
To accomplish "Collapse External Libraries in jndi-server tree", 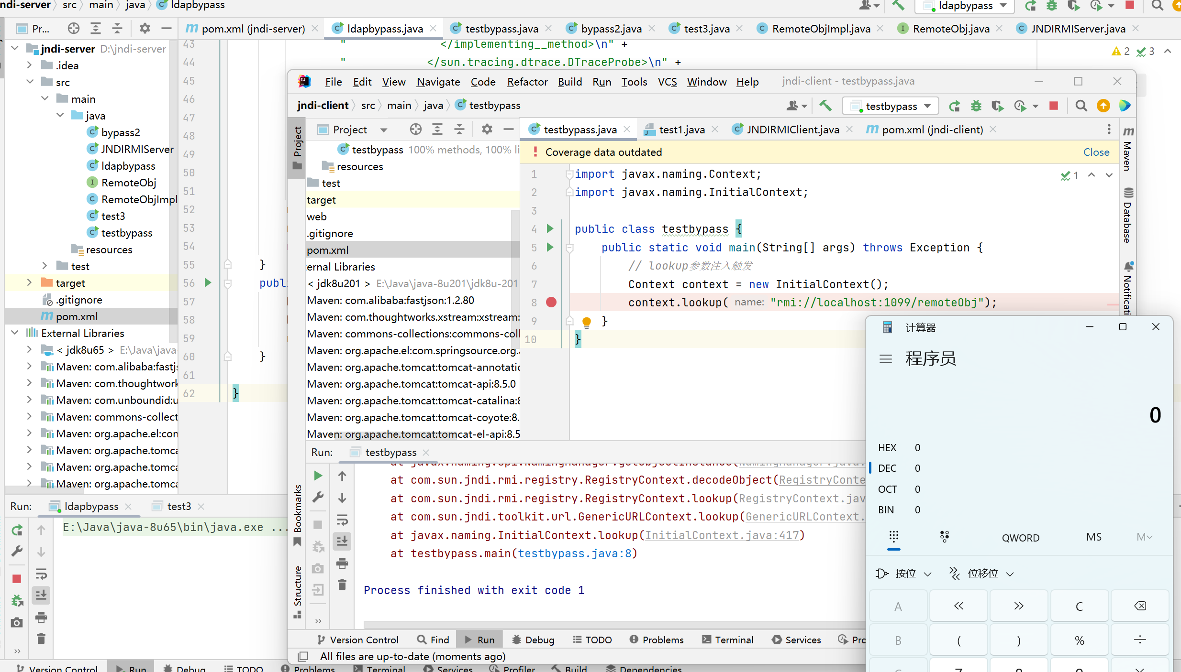I will point(15,333).
